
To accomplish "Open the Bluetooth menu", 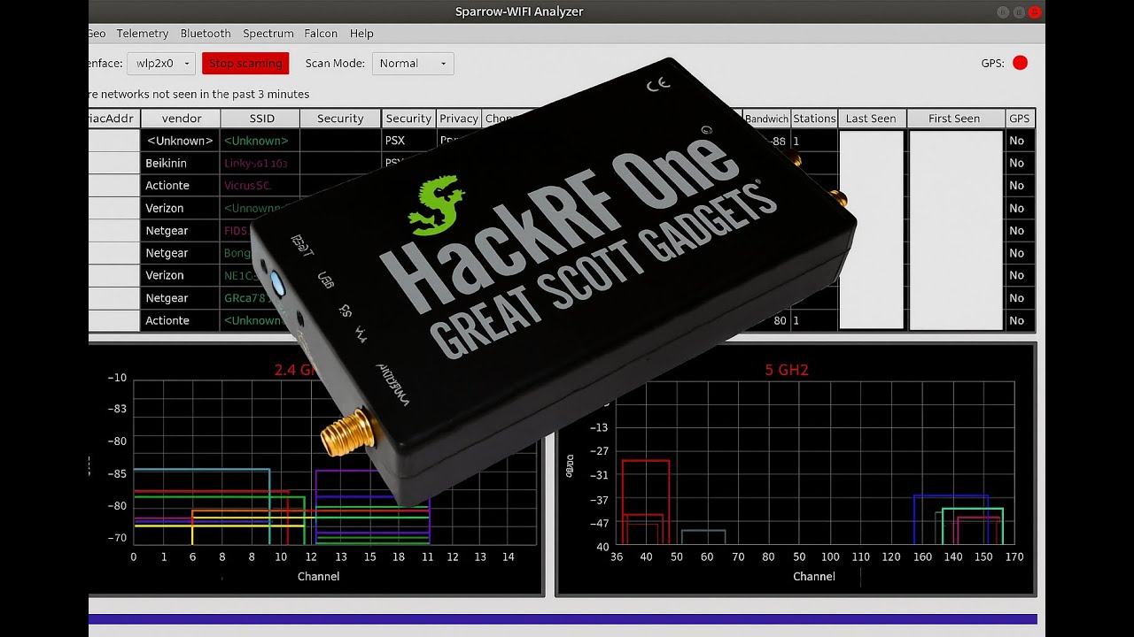I will (206, 34).
